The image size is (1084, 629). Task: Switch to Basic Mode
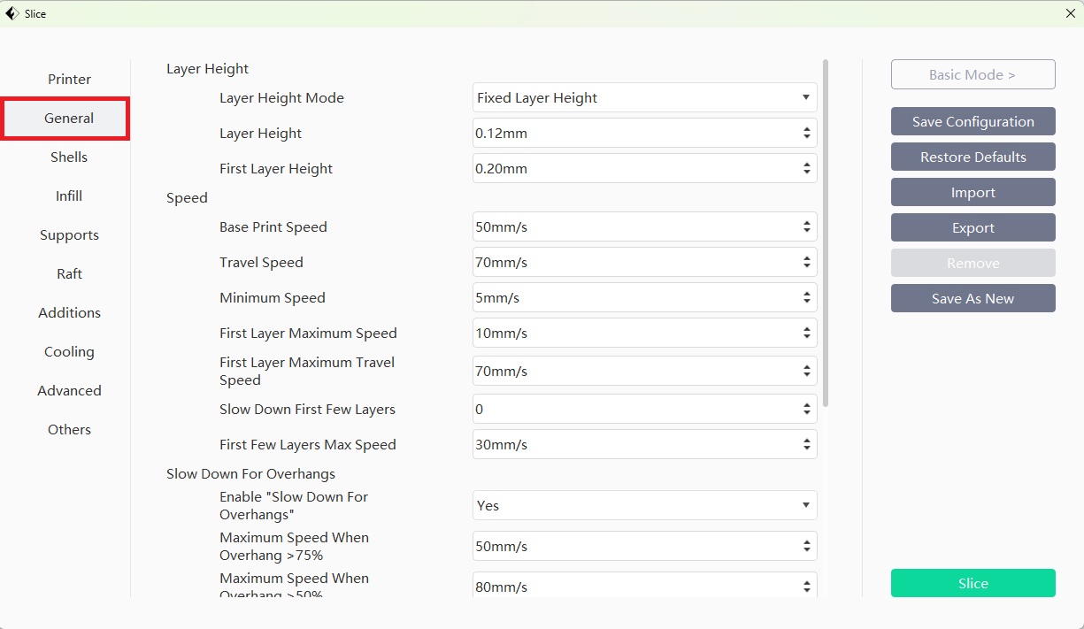coord(973,75)
